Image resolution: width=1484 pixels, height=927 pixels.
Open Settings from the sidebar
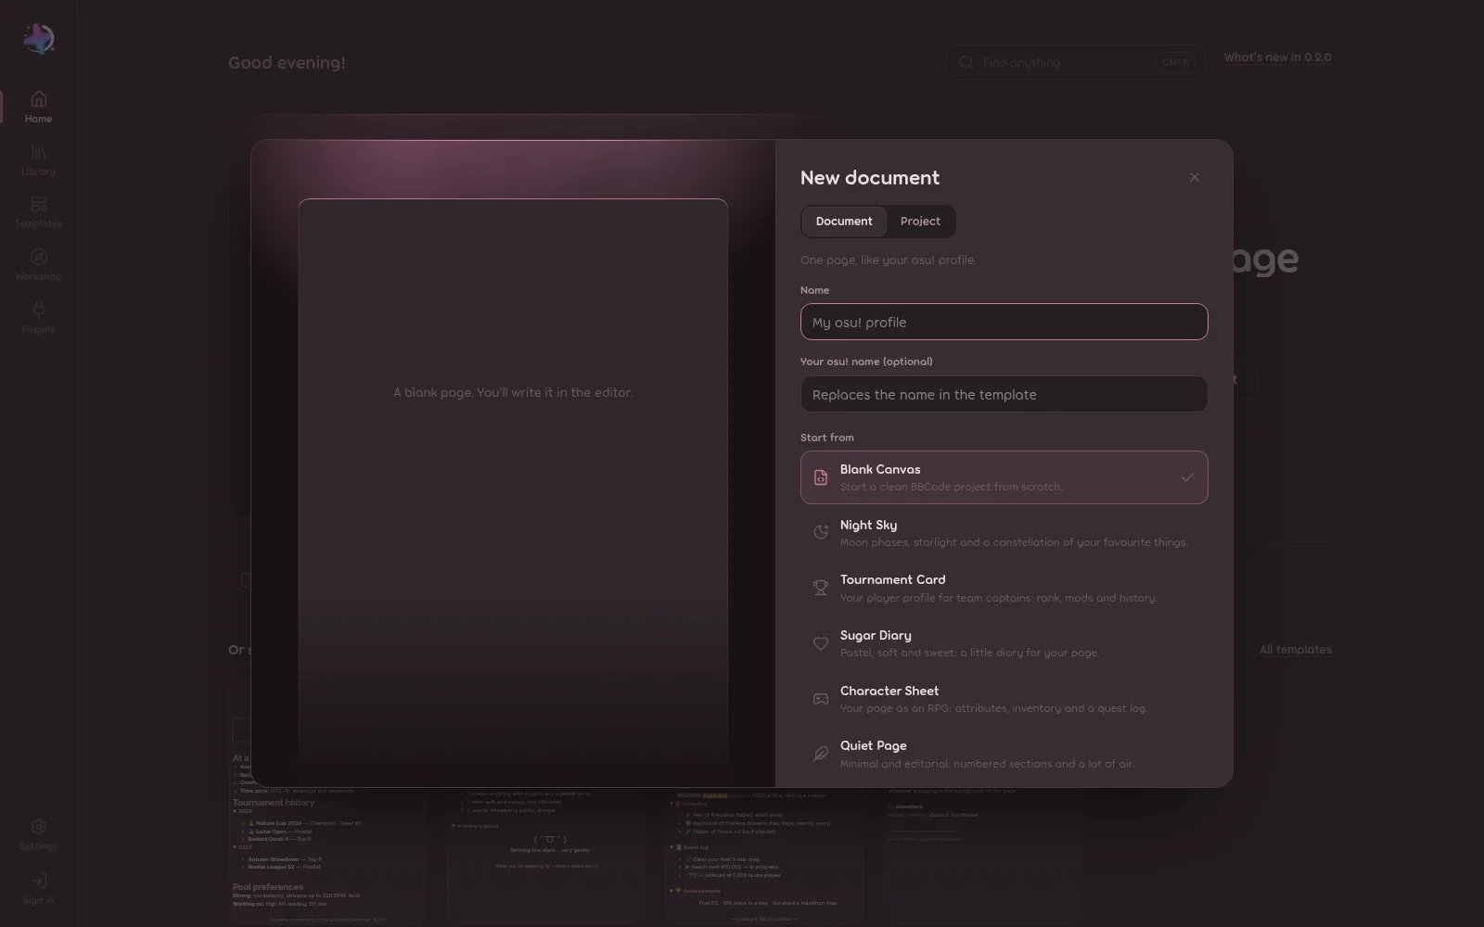click(38, 835)
